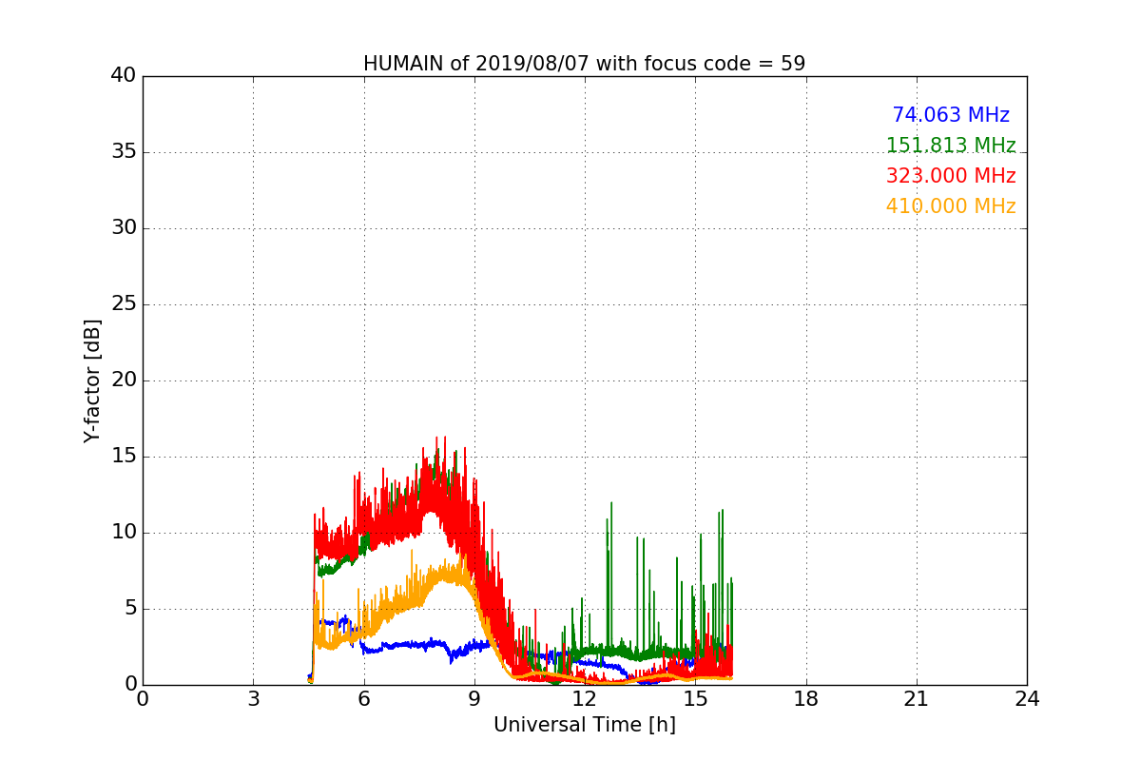Click the x-axis tick label 9

[474, 699]
